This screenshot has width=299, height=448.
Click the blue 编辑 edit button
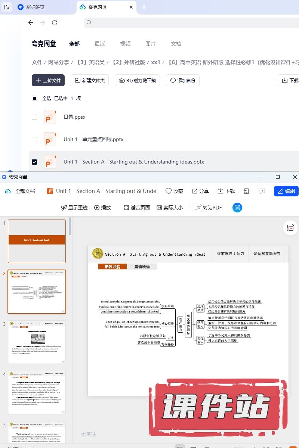click(x=286, y=191)
